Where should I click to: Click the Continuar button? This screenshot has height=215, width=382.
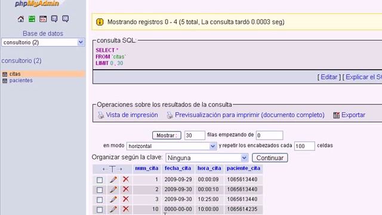point(270,158)
